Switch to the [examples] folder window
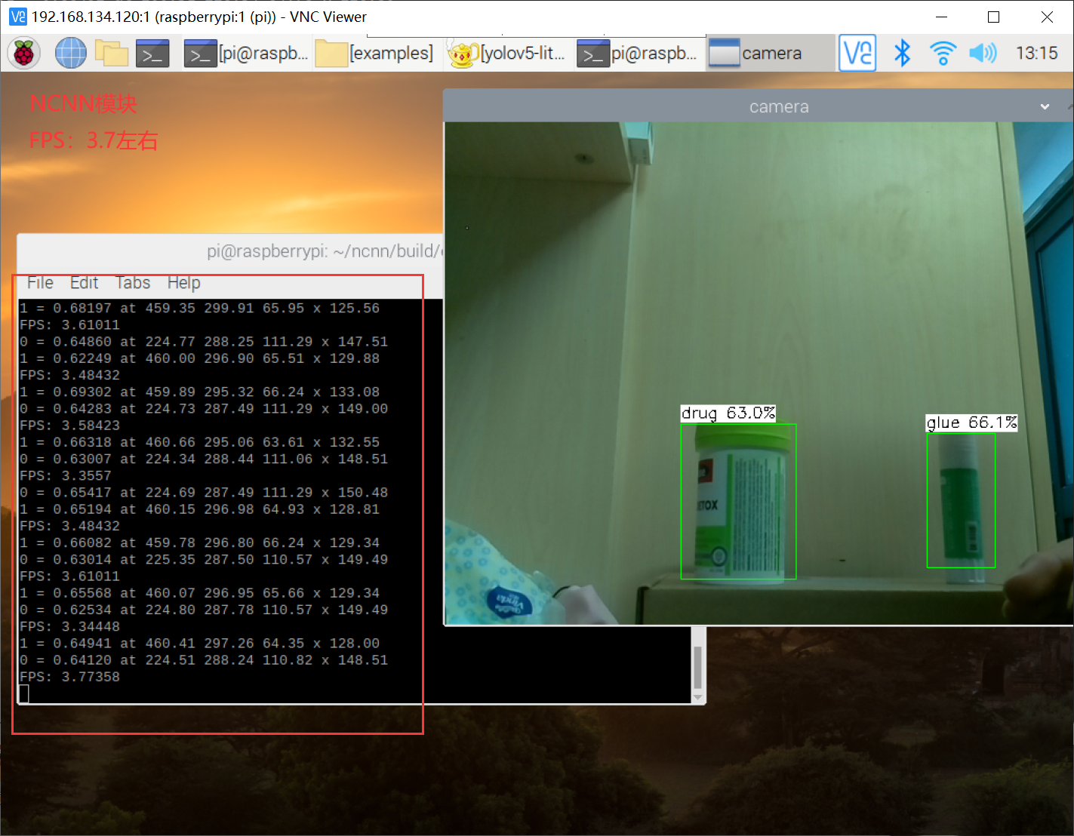Image resolution: width=1074 pixels, height=836 pixels. tap(375, 54)
